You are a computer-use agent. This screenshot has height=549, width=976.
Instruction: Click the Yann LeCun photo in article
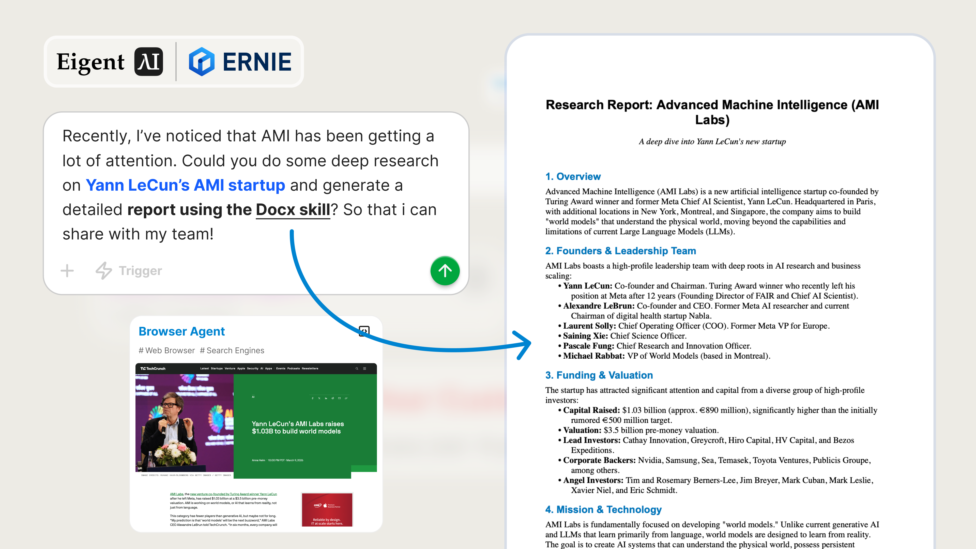tap(184, 423)
